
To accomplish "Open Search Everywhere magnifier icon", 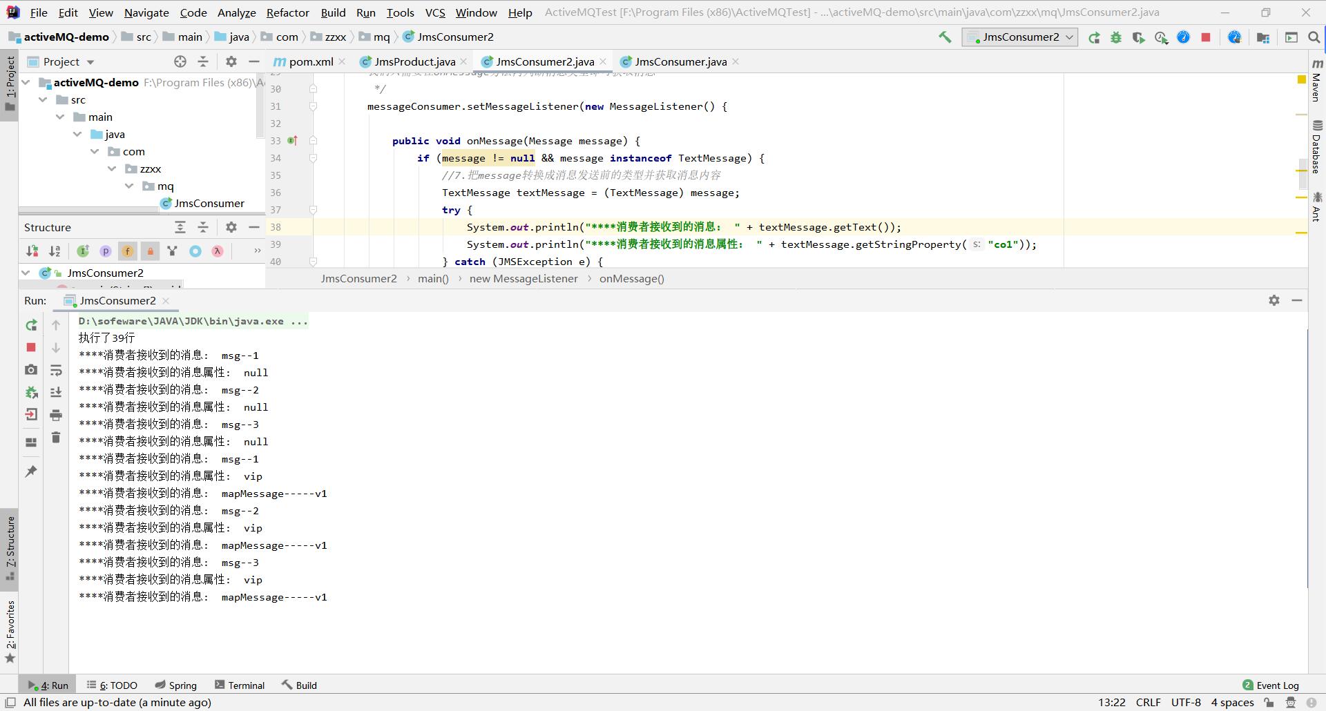I will (x=1314, y=37).
